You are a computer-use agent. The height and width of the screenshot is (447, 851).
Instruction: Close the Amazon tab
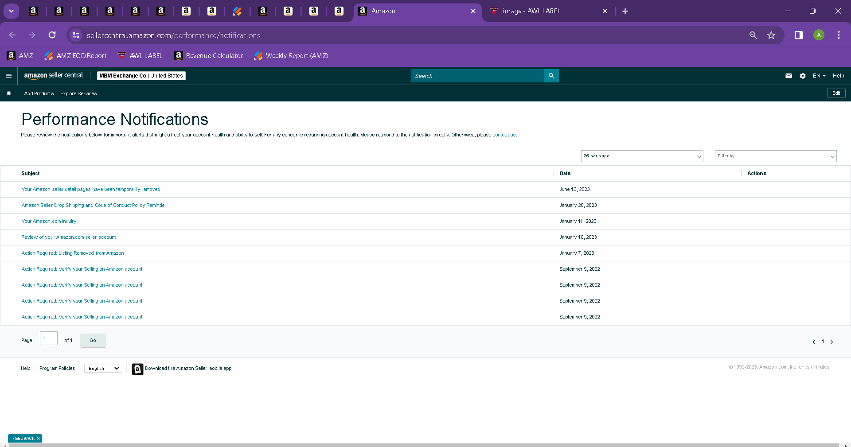click(473, 11)
